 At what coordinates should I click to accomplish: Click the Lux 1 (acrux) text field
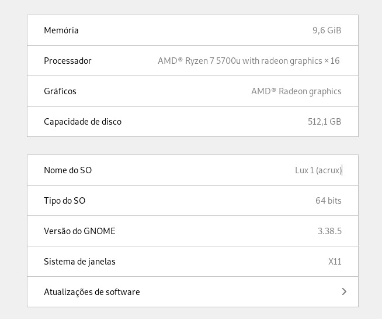point(318,170)
